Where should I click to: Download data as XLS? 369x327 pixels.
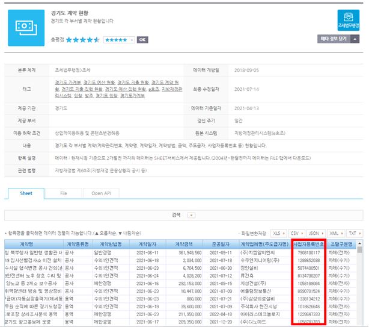pyautogui.click(x=279, y=234)
